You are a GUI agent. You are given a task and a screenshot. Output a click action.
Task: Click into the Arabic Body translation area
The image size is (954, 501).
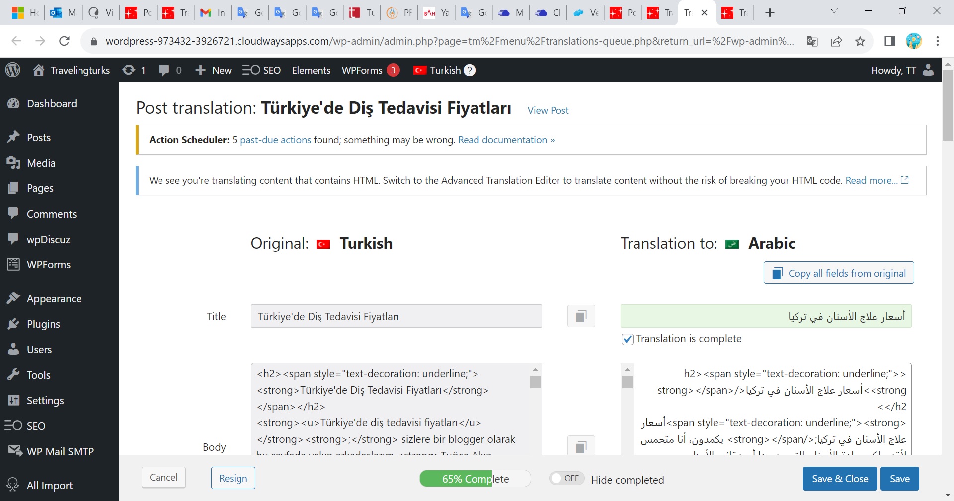pyautogui.click(x=773, y=409)
